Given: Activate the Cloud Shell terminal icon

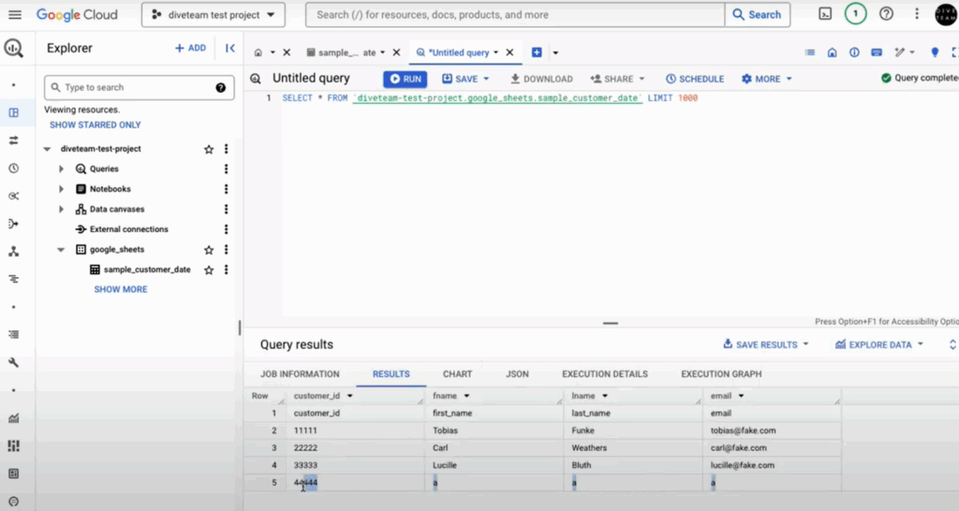Looking at the screenshot, I should point(825,14).
